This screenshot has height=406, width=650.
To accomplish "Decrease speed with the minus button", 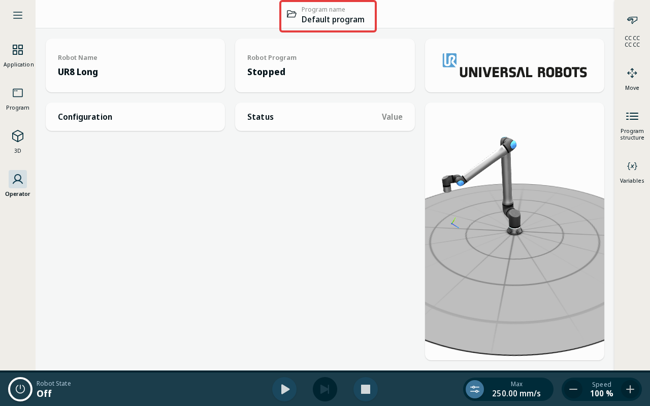I will click(x=573, y=389).
